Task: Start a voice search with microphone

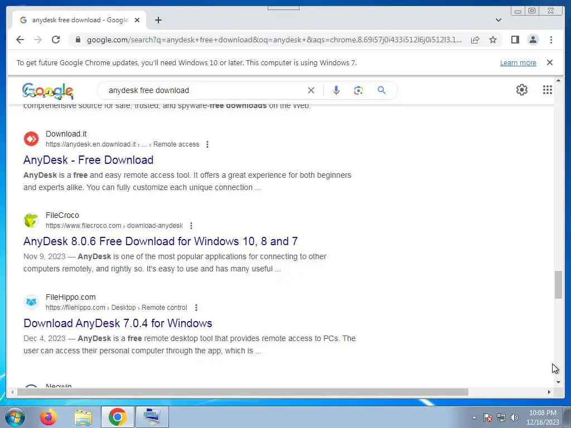Action: pos(336,90)
